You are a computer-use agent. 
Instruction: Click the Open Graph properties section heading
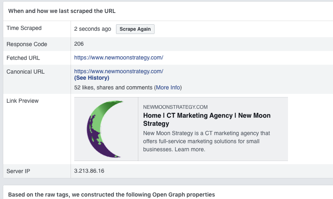[x=112, y=195]
